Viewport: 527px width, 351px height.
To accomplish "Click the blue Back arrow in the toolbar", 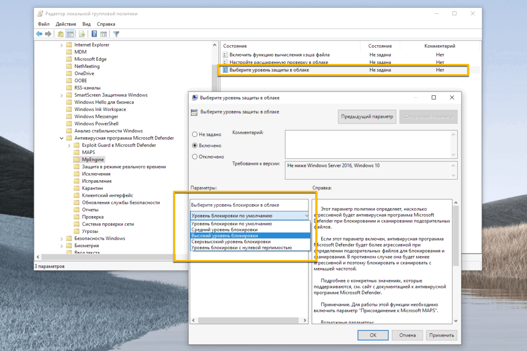I will click(39, 34).
